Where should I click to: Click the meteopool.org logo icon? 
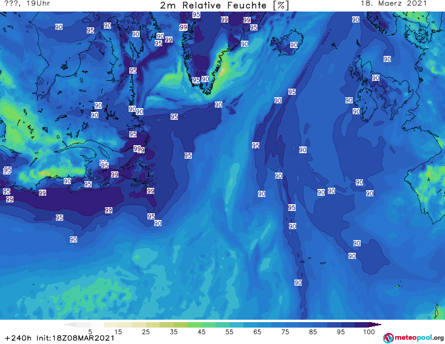(x=389, y=338)
